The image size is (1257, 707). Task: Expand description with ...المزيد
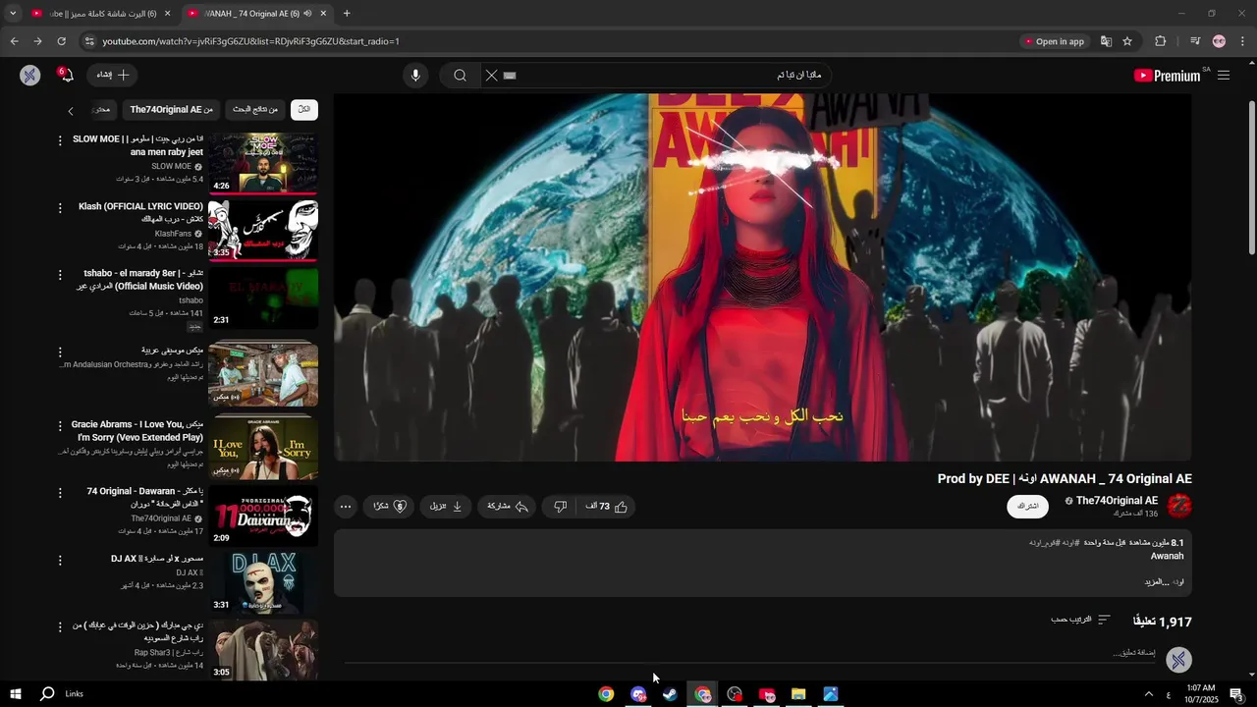(x=1158, y=582)
